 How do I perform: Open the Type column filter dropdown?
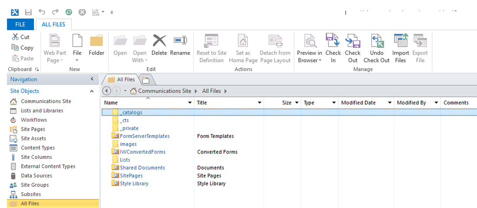[334, 103]
